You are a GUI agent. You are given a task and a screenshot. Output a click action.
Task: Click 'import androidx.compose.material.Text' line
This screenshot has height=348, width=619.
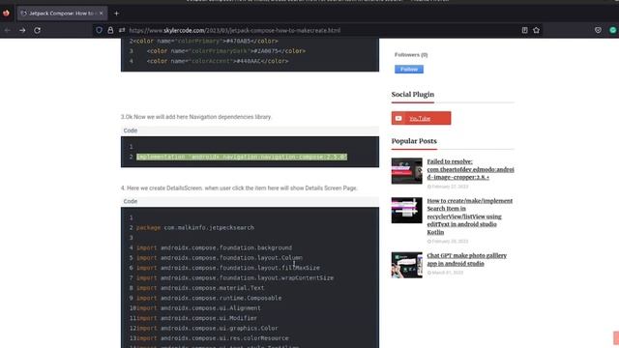(200, 288)
